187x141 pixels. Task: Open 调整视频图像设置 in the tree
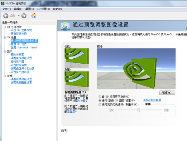click(21, 83)
